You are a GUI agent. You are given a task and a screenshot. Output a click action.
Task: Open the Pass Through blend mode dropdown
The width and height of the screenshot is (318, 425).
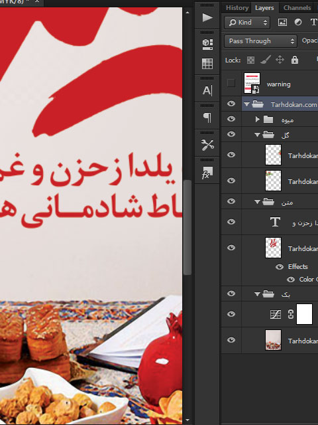[260, 41]
